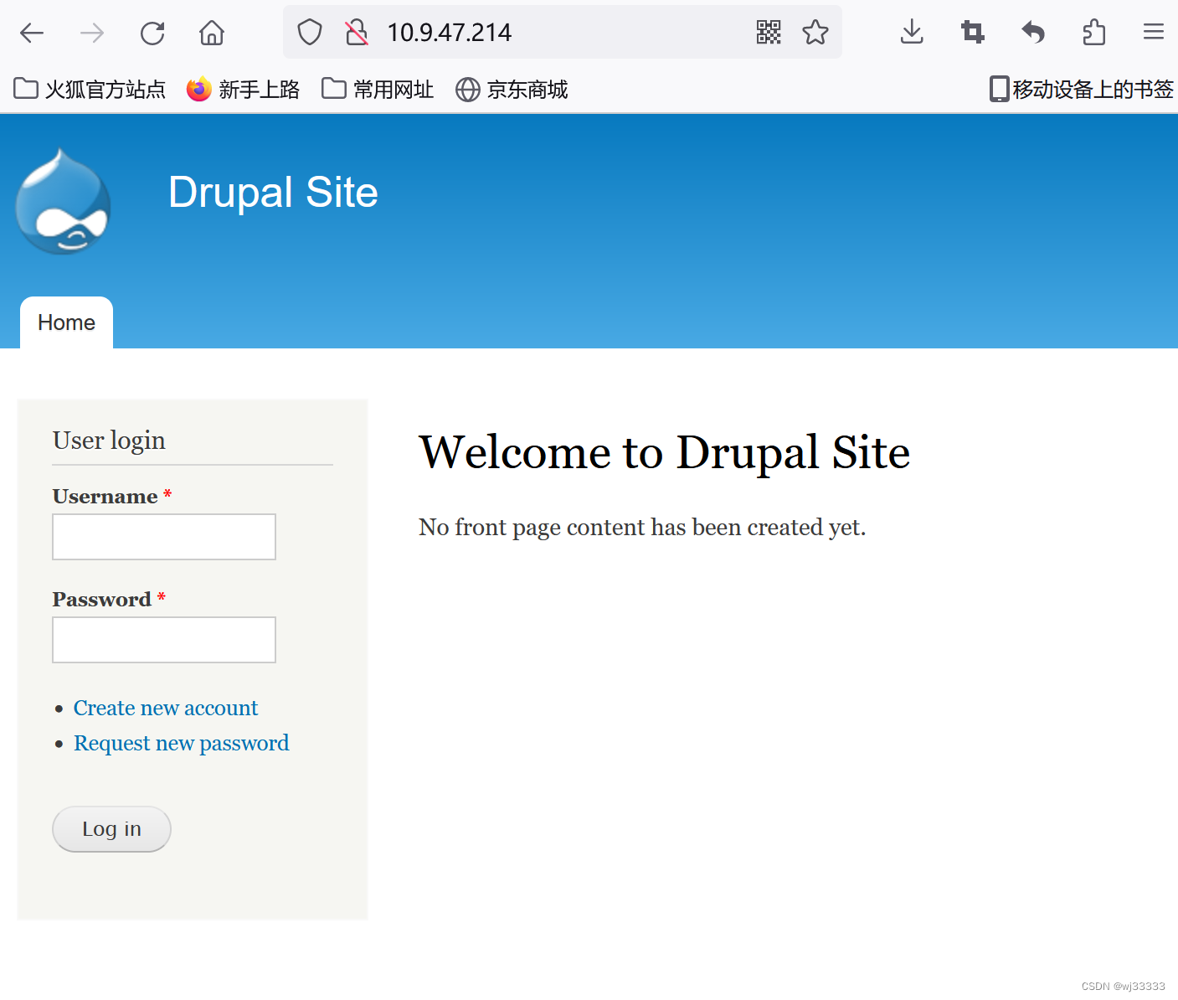Click the browser back navigation arrow

[x=31, y=33]
